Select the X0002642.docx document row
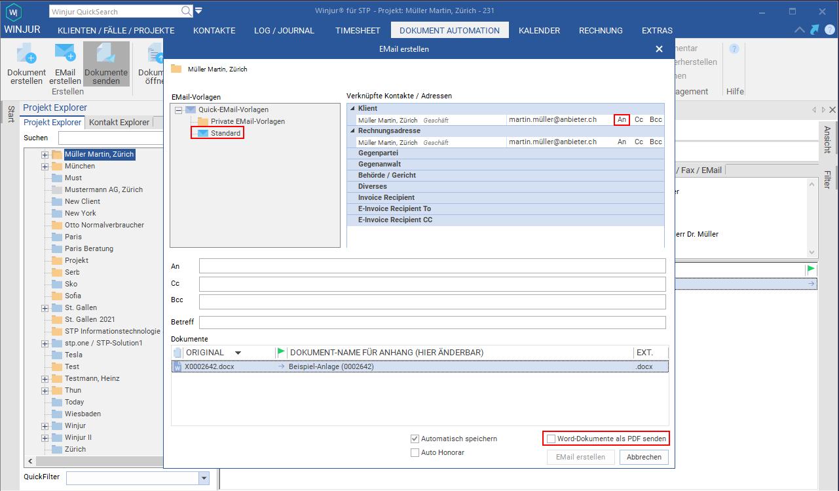 coord(420,366)
